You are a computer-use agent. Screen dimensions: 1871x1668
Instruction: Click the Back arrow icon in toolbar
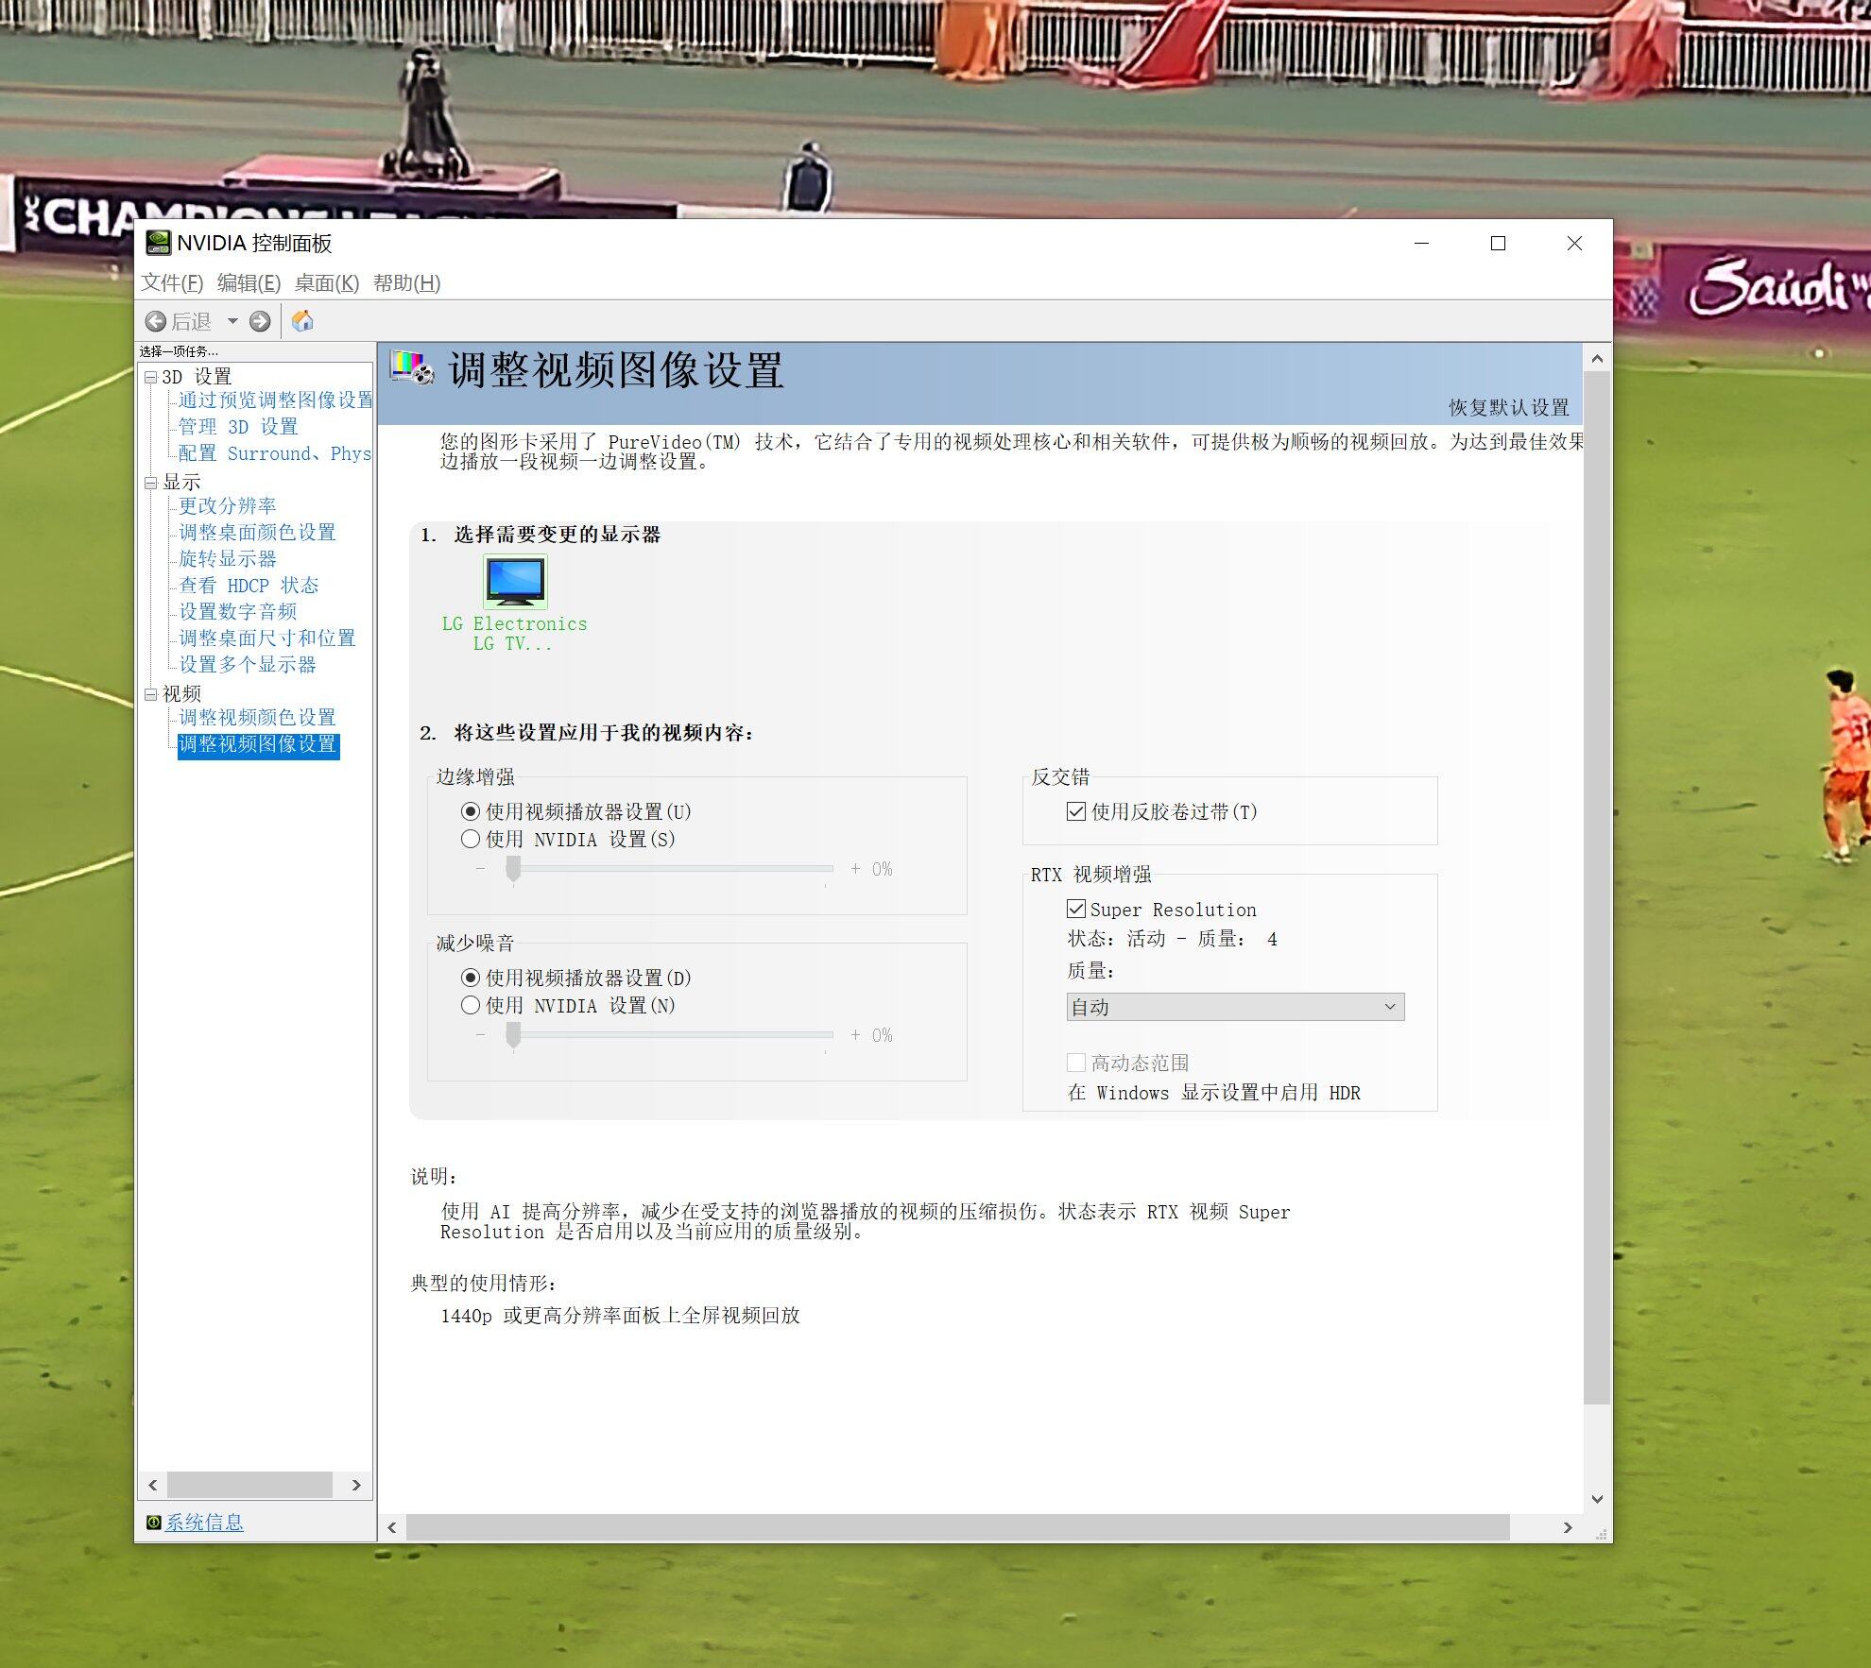coord(156,322)
